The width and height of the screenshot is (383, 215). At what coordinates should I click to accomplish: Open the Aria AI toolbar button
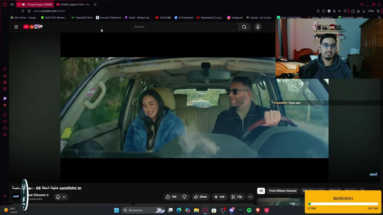click(371, 11)
